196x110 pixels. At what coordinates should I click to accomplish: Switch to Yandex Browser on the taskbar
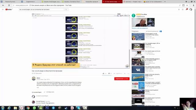coord(22,108)
